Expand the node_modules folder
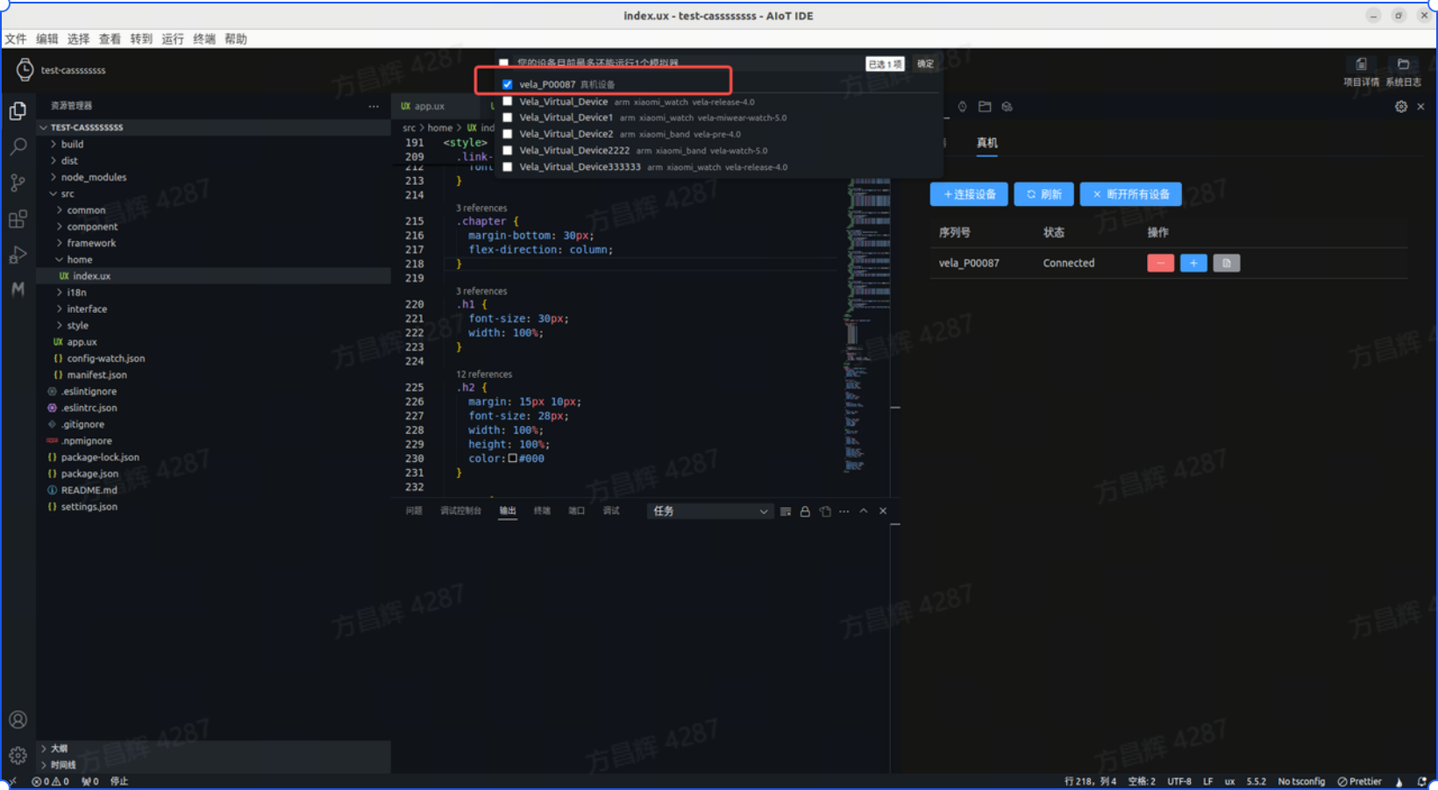The image size is (1438, 790). pos(93,177)
